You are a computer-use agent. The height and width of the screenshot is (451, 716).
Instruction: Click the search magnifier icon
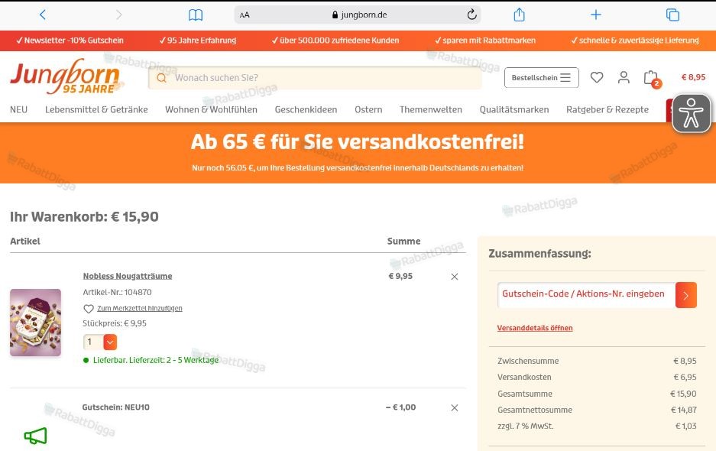pyautogui.click(x=161, y=78)
